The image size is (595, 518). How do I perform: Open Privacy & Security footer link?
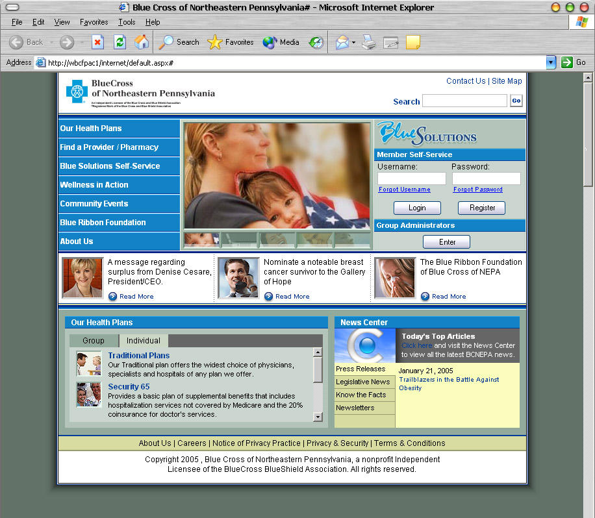337,443
